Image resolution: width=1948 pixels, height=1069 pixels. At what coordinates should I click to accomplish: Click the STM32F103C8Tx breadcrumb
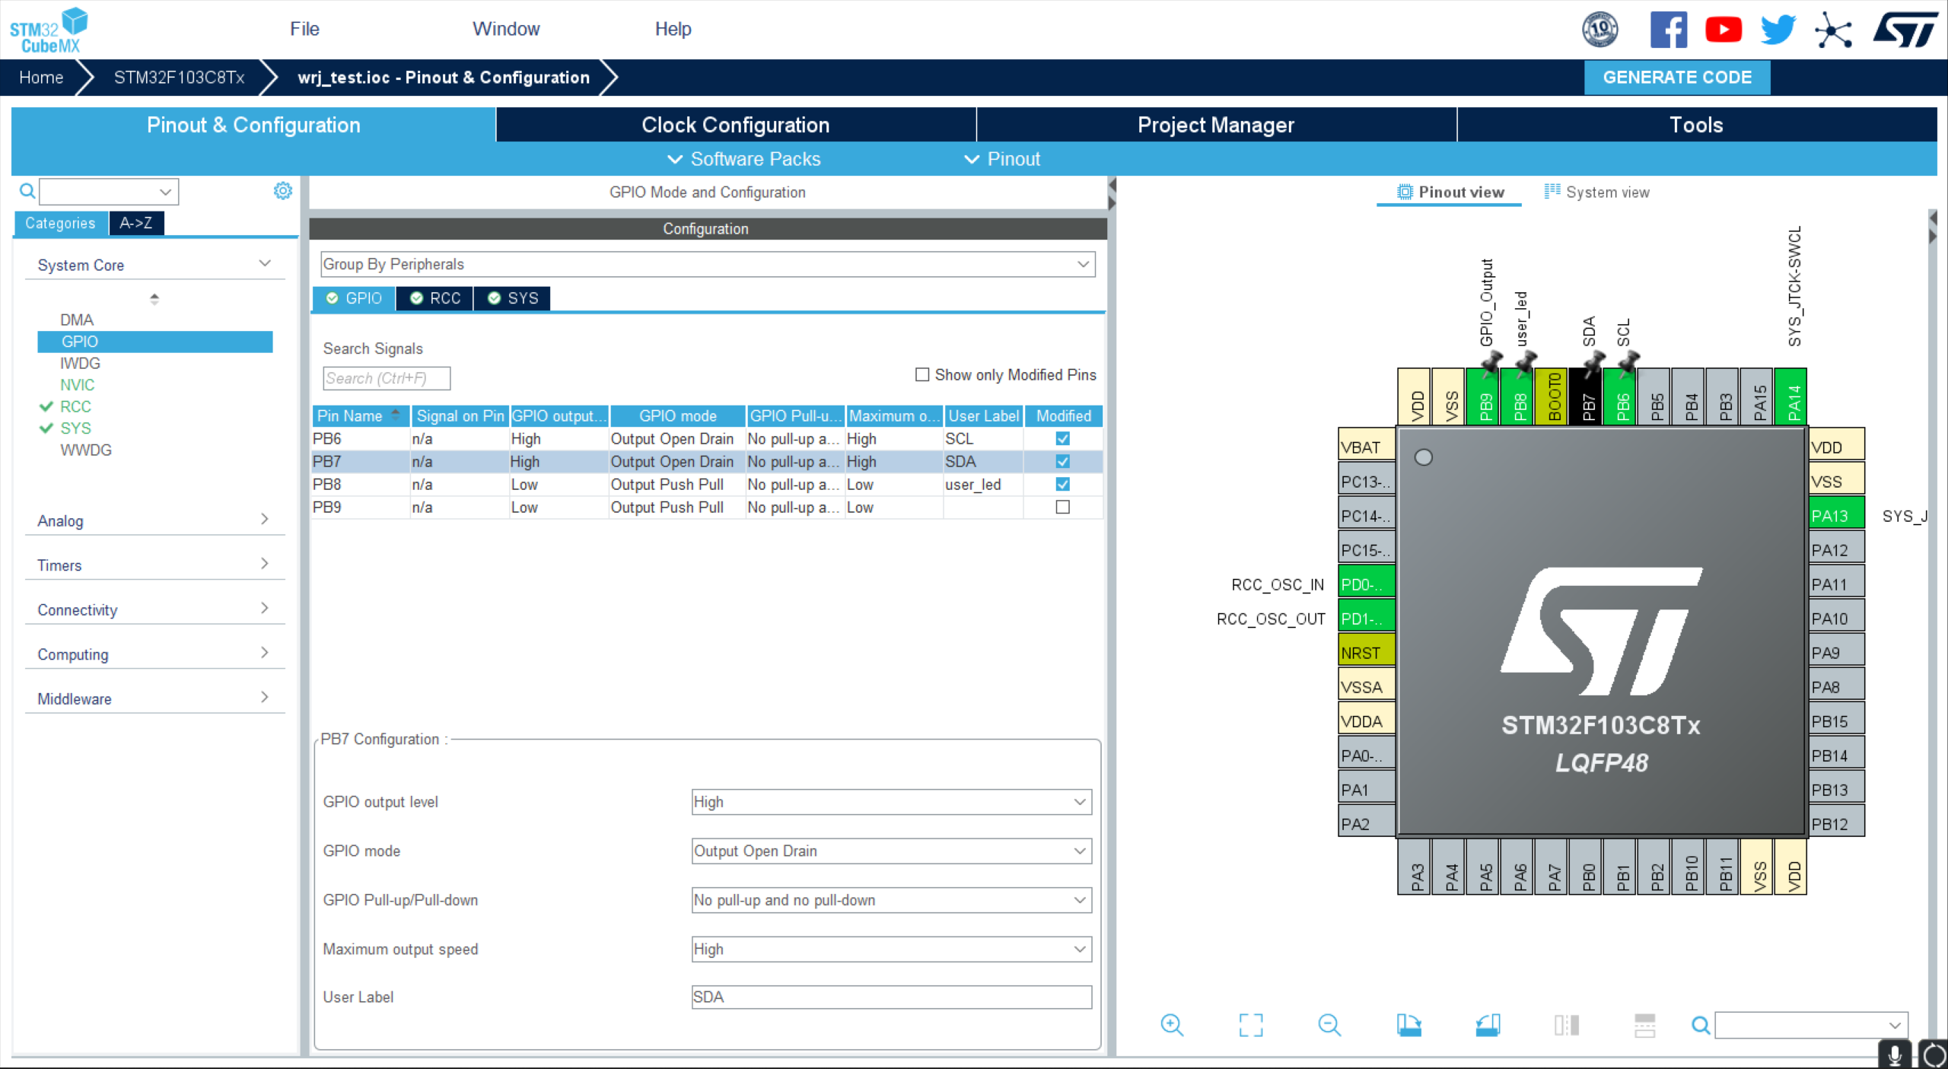tap(179, 78)
